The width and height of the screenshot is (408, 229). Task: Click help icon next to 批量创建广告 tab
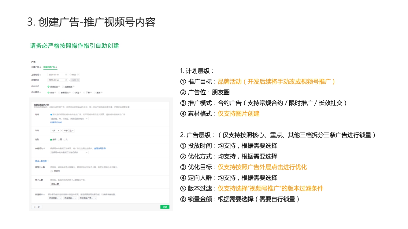(56, 67)
